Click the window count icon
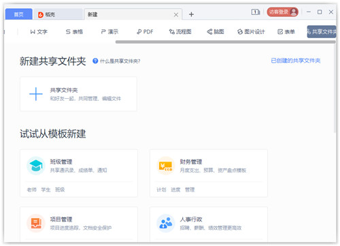Viewport: 340px width, 246px height. [256, 12]
